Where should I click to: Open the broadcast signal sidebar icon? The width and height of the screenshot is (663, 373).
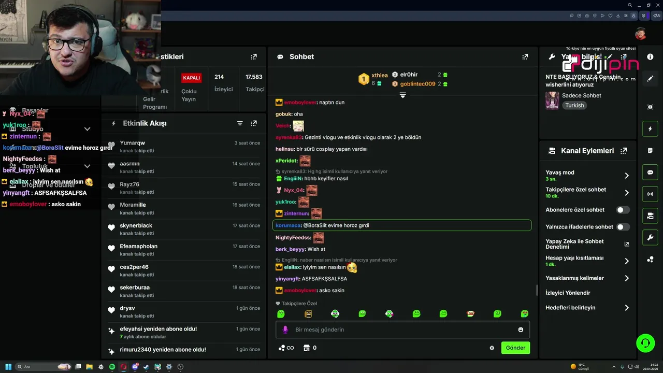(x=650, y=194)
